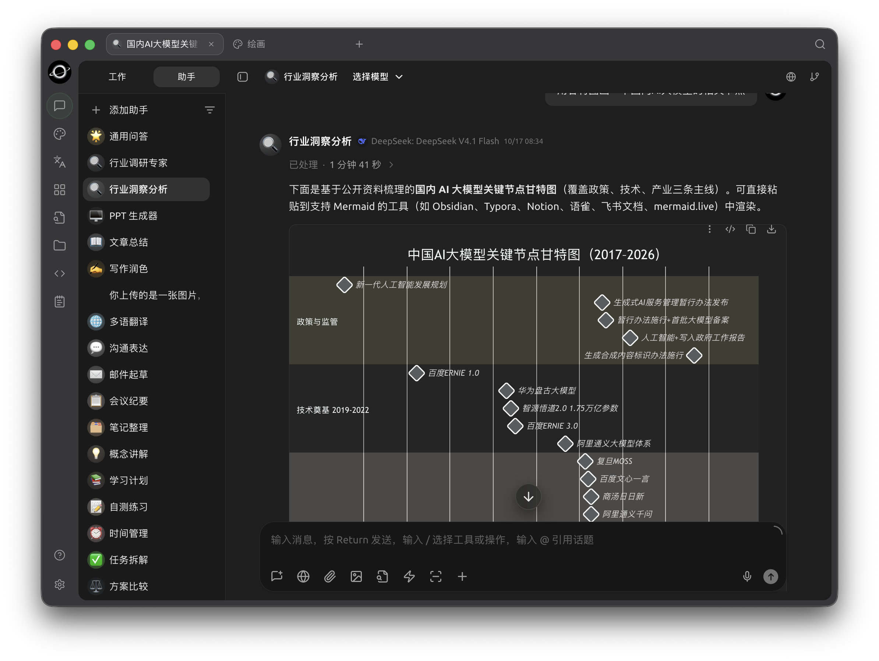Open the settings gear icon
Screen dimensions: 879x661
tap(60, 585)
